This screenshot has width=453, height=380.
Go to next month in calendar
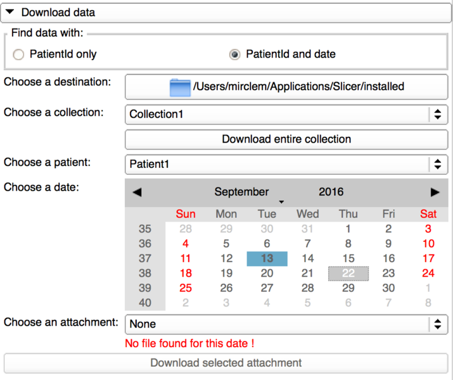click(x=435, y=193)
